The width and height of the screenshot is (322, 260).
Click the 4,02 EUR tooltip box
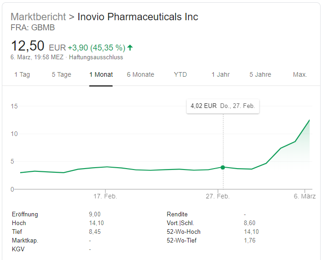(x=222, y=106)
